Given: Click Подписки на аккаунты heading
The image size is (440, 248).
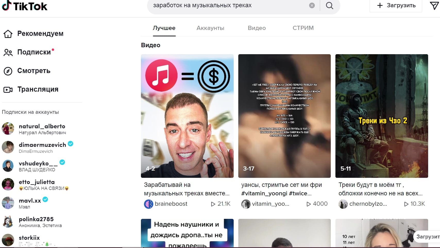Looking at the screenshot, I should coord(30,112).
